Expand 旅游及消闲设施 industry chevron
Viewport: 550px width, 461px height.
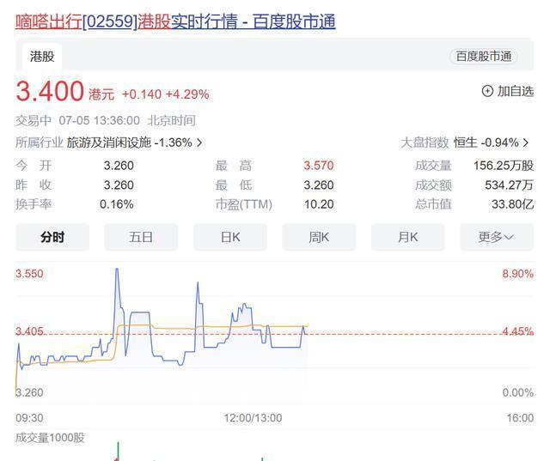[200, 143]
